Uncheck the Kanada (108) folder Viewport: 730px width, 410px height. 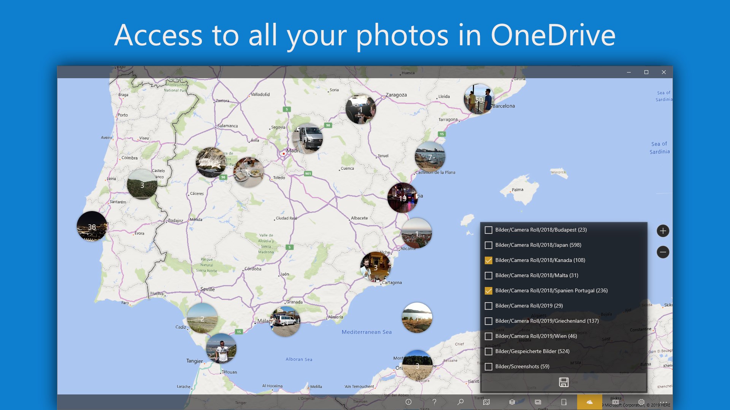[x=489, y=260]
